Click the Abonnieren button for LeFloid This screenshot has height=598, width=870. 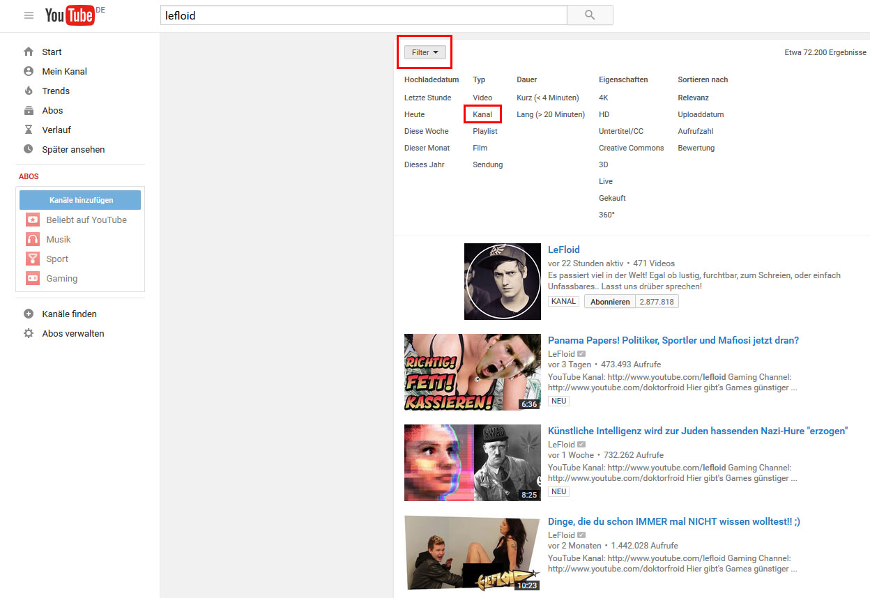coord(609,302)
